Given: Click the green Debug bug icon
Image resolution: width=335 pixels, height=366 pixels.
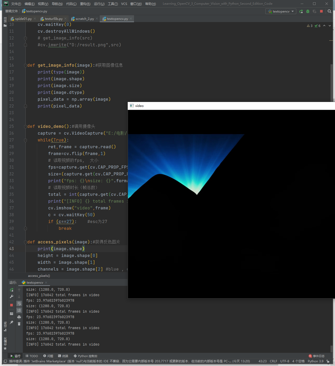Looking at the screenshot, I should [x=308, y=11].
